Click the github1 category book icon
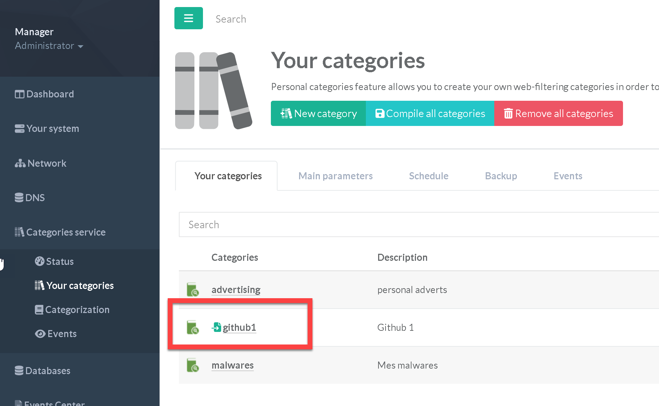The width and height of the screenshot is (659, 406). pyautogui.click(x=193, y=327)
